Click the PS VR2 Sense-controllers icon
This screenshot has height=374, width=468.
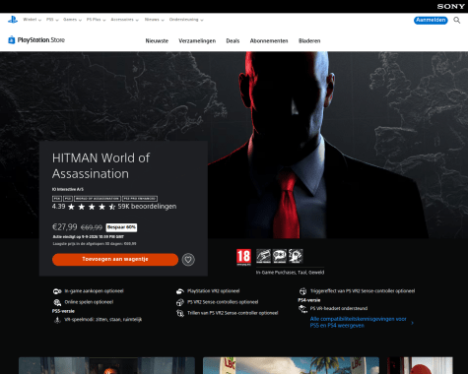pos(180,302)
